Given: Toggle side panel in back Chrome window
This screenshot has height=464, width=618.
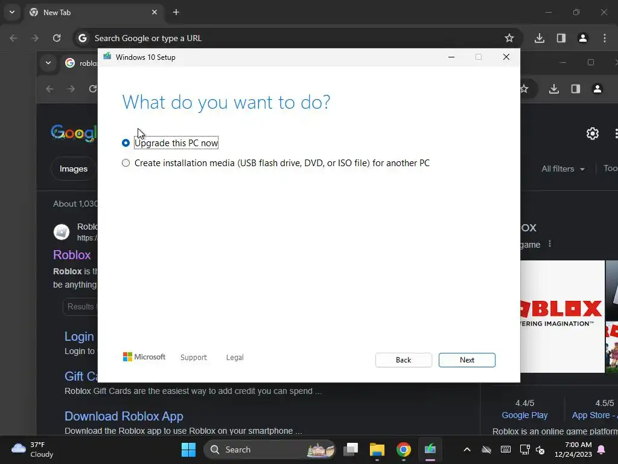Looking at the screenshot, I should point(575,89).
